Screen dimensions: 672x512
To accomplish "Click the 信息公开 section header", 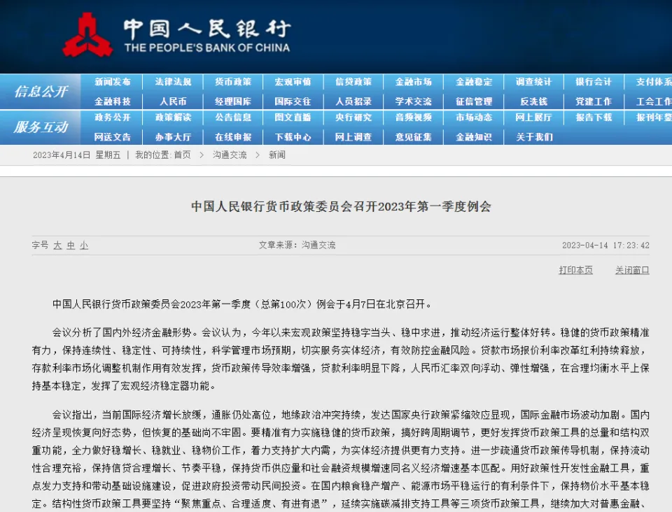I will (x=41, y=92).
